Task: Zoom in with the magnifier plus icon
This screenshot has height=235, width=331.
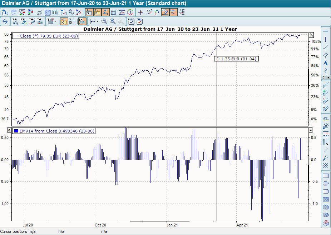Action: pos(112,21)
